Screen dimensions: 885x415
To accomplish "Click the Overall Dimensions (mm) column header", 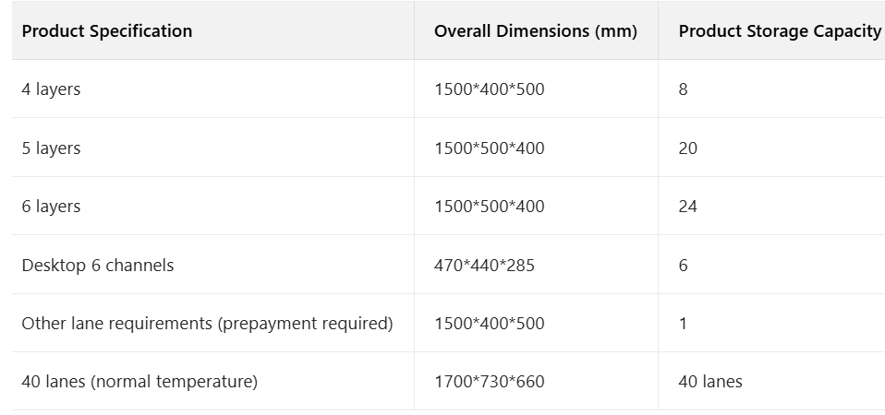I will click(535, 31).
